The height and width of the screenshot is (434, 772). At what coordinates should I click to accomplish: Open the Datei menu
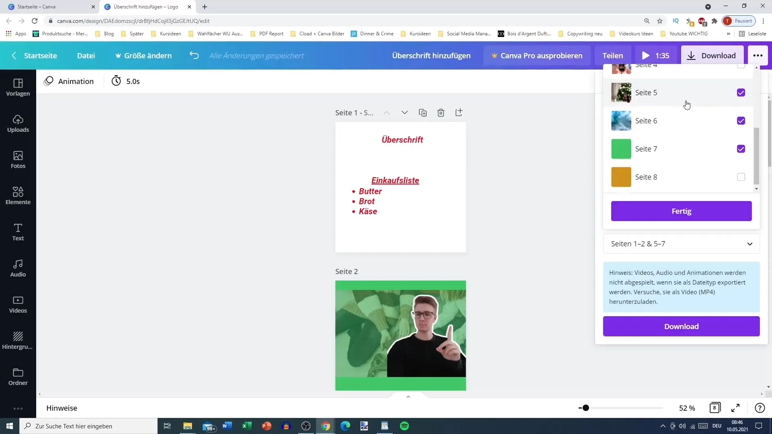click(x=86, y=55)
